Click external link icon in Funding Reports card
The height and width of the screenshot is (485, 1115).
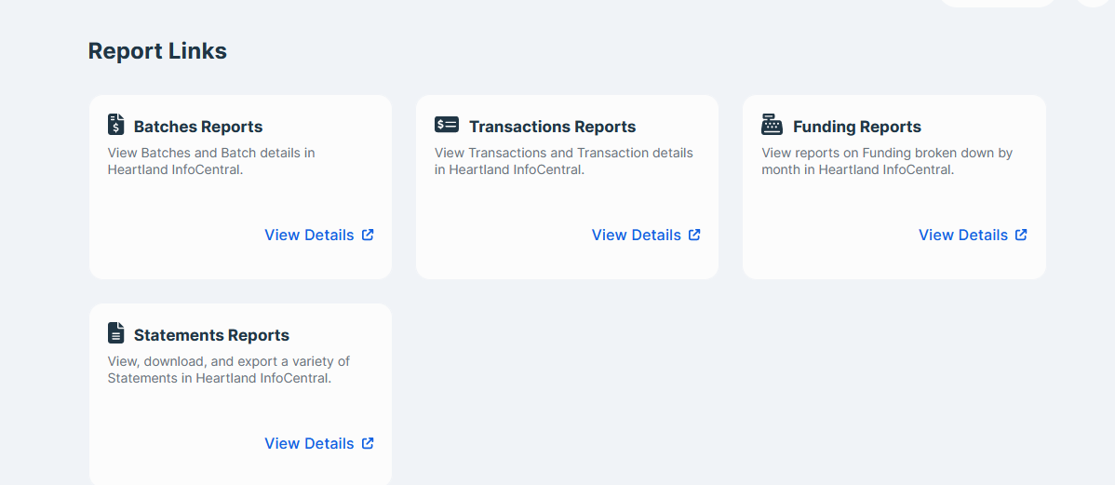(x=1021, y=235)
